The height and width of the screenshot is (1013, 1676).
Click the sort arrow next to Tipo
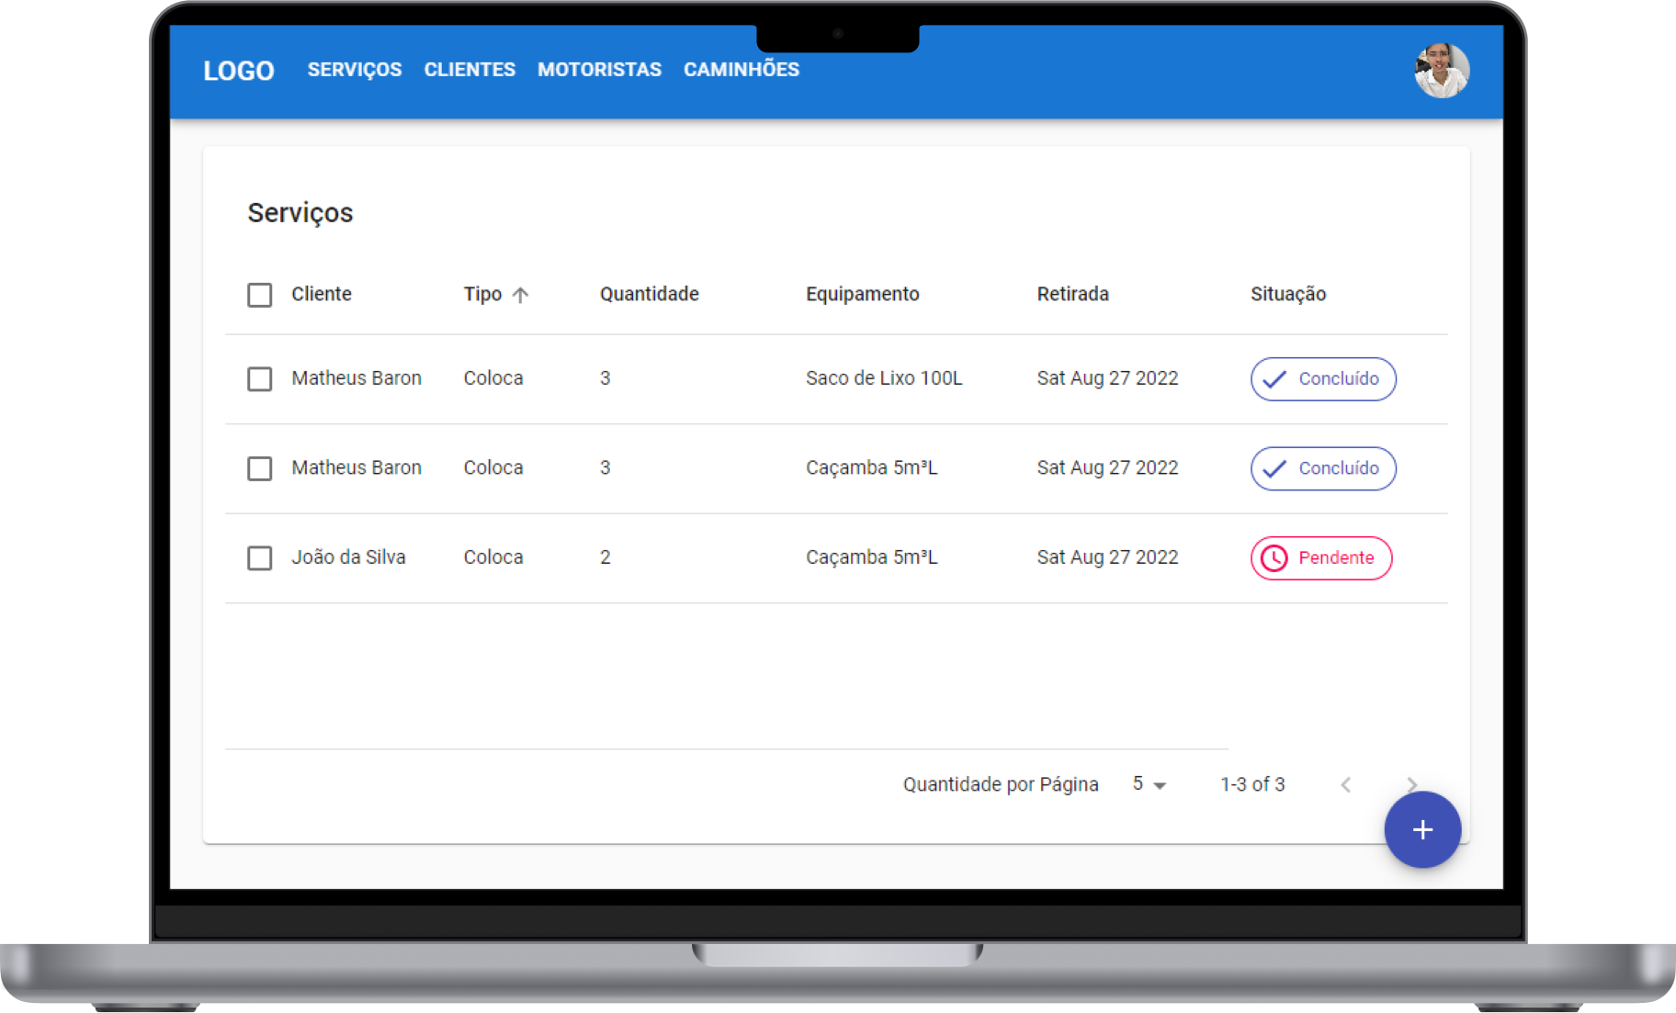(x=520, y=295)
